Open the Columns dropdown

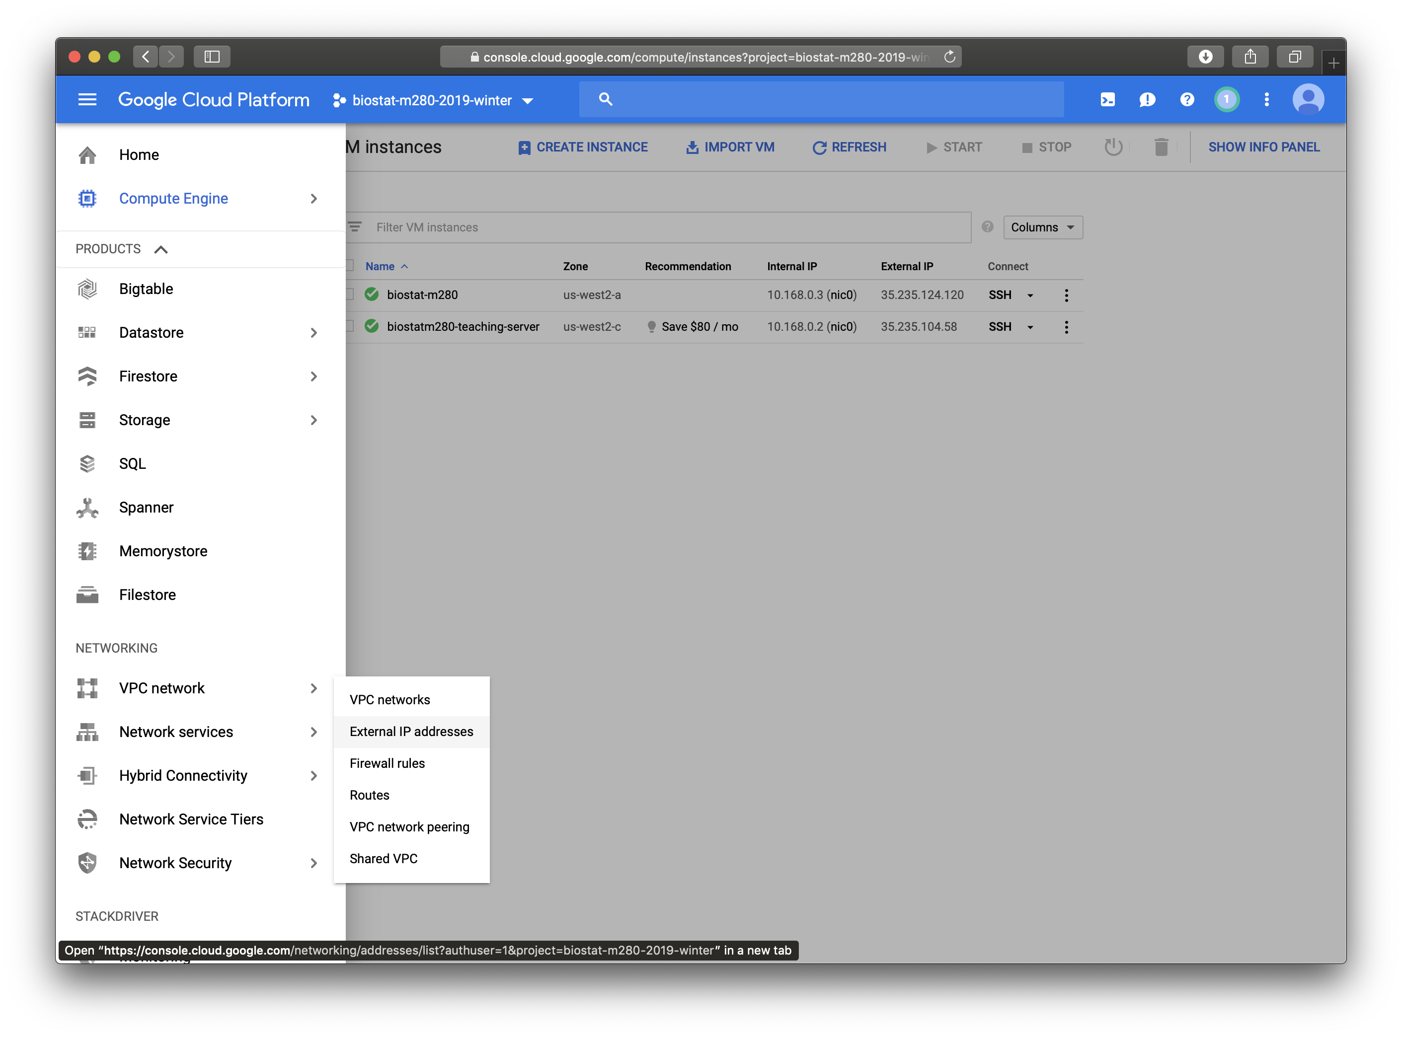coord(1042,227)
